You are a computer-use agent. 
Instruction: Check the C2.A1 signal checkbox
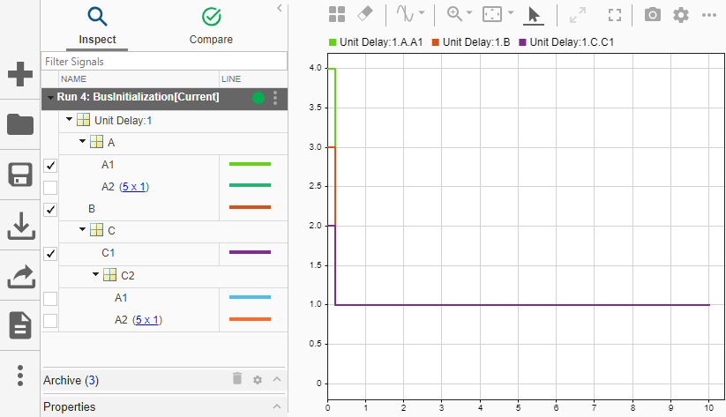(50, 299)
